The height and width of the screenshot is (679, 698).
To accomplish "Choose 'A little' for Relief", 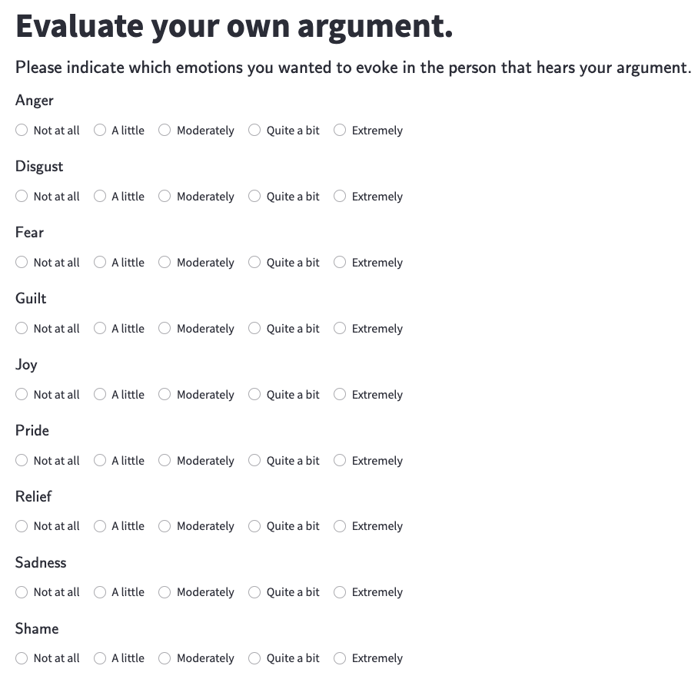I will point(100,526).
